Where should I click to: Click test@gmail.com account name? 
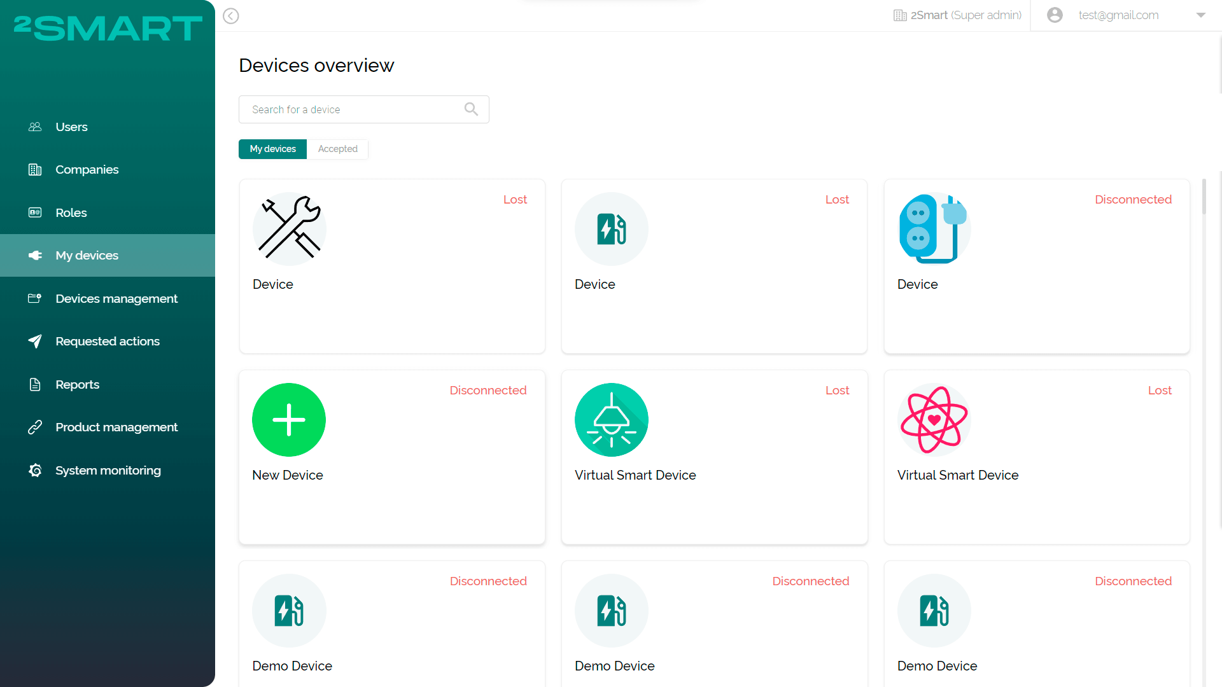tap(1118, 15)
